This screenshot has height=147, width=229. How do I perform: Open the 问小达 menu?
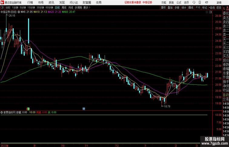(x=74, y=2)
